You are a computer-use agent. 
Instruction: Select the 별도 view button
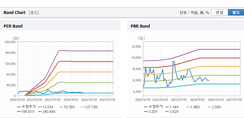pyautogui.click(x=236, y=13)
